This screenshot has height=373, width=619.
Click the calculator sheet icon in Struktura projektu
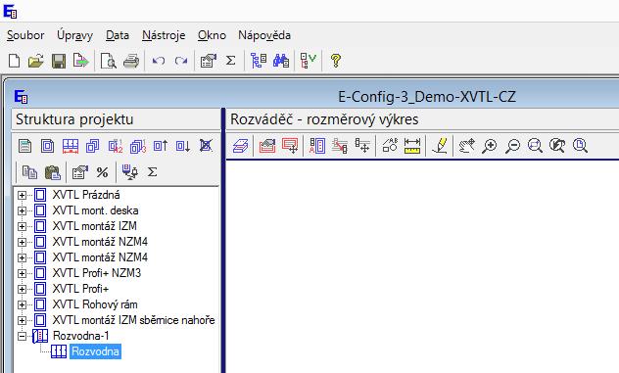[24, 146]
